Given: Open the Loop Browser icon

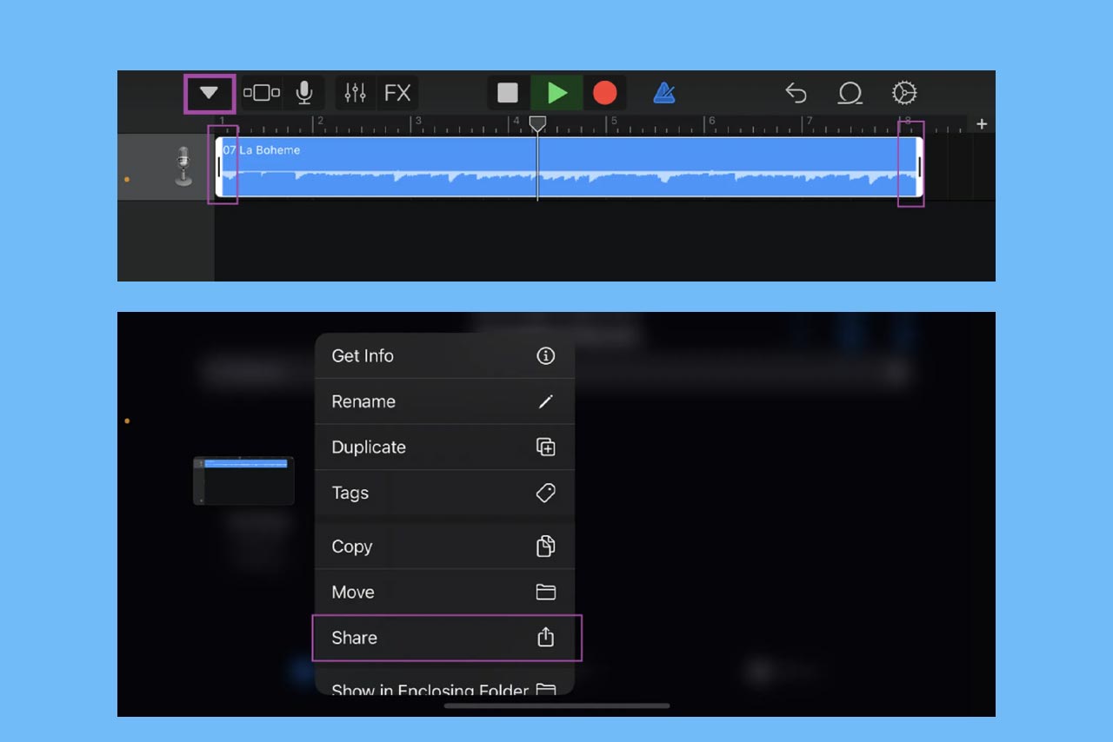Looking at the screenshot, I should coord(850,93).
